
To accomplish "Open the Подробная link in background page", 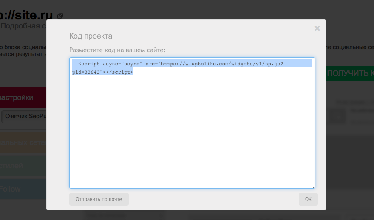I will [x=23, y=26].
